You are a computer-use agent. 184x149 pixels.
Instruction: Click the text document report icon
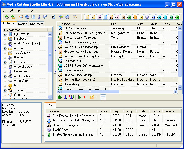53,17
